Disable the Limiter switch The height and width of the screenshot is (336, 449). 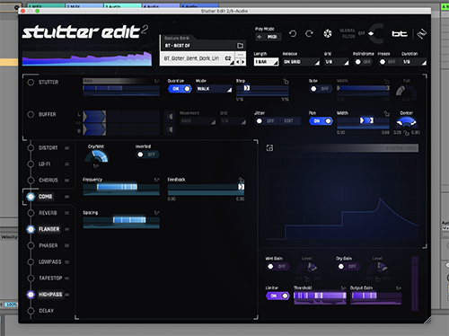pyautogui.click(x=277, y=296)
